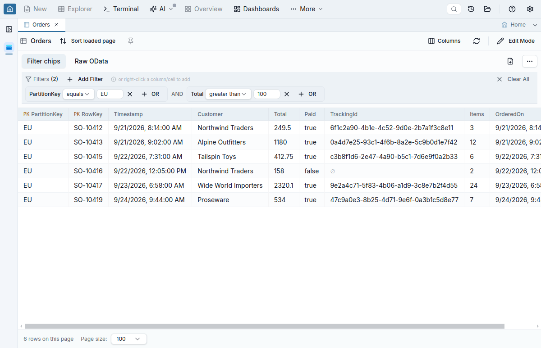Select the storage tables sidebar icon
This screenshot has height=348, width=541.
[x=9, y=47]
